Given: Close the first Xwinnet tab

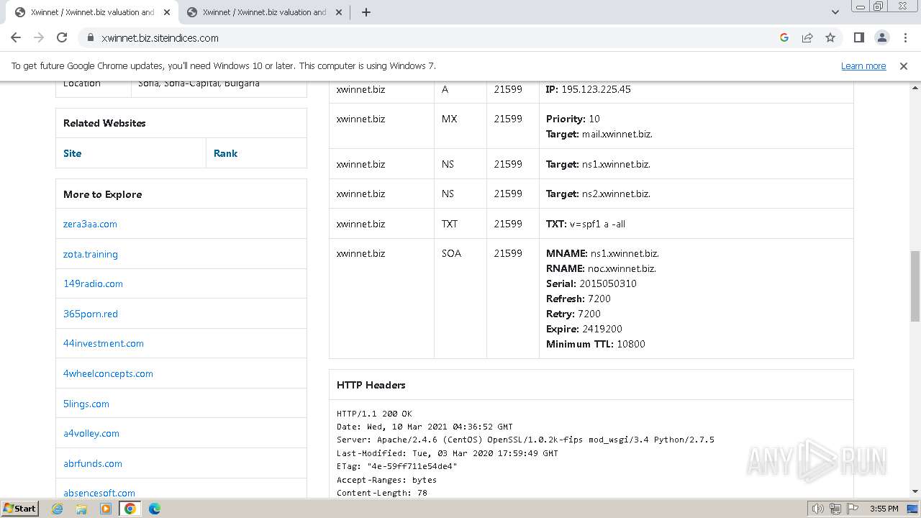Looking at the screenshot, I should (167, 12).
